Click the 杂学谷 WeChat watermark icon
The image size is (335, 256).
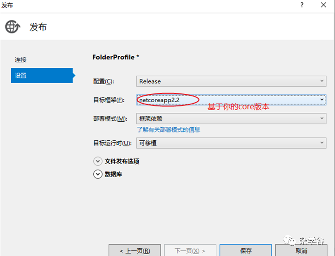290,241
